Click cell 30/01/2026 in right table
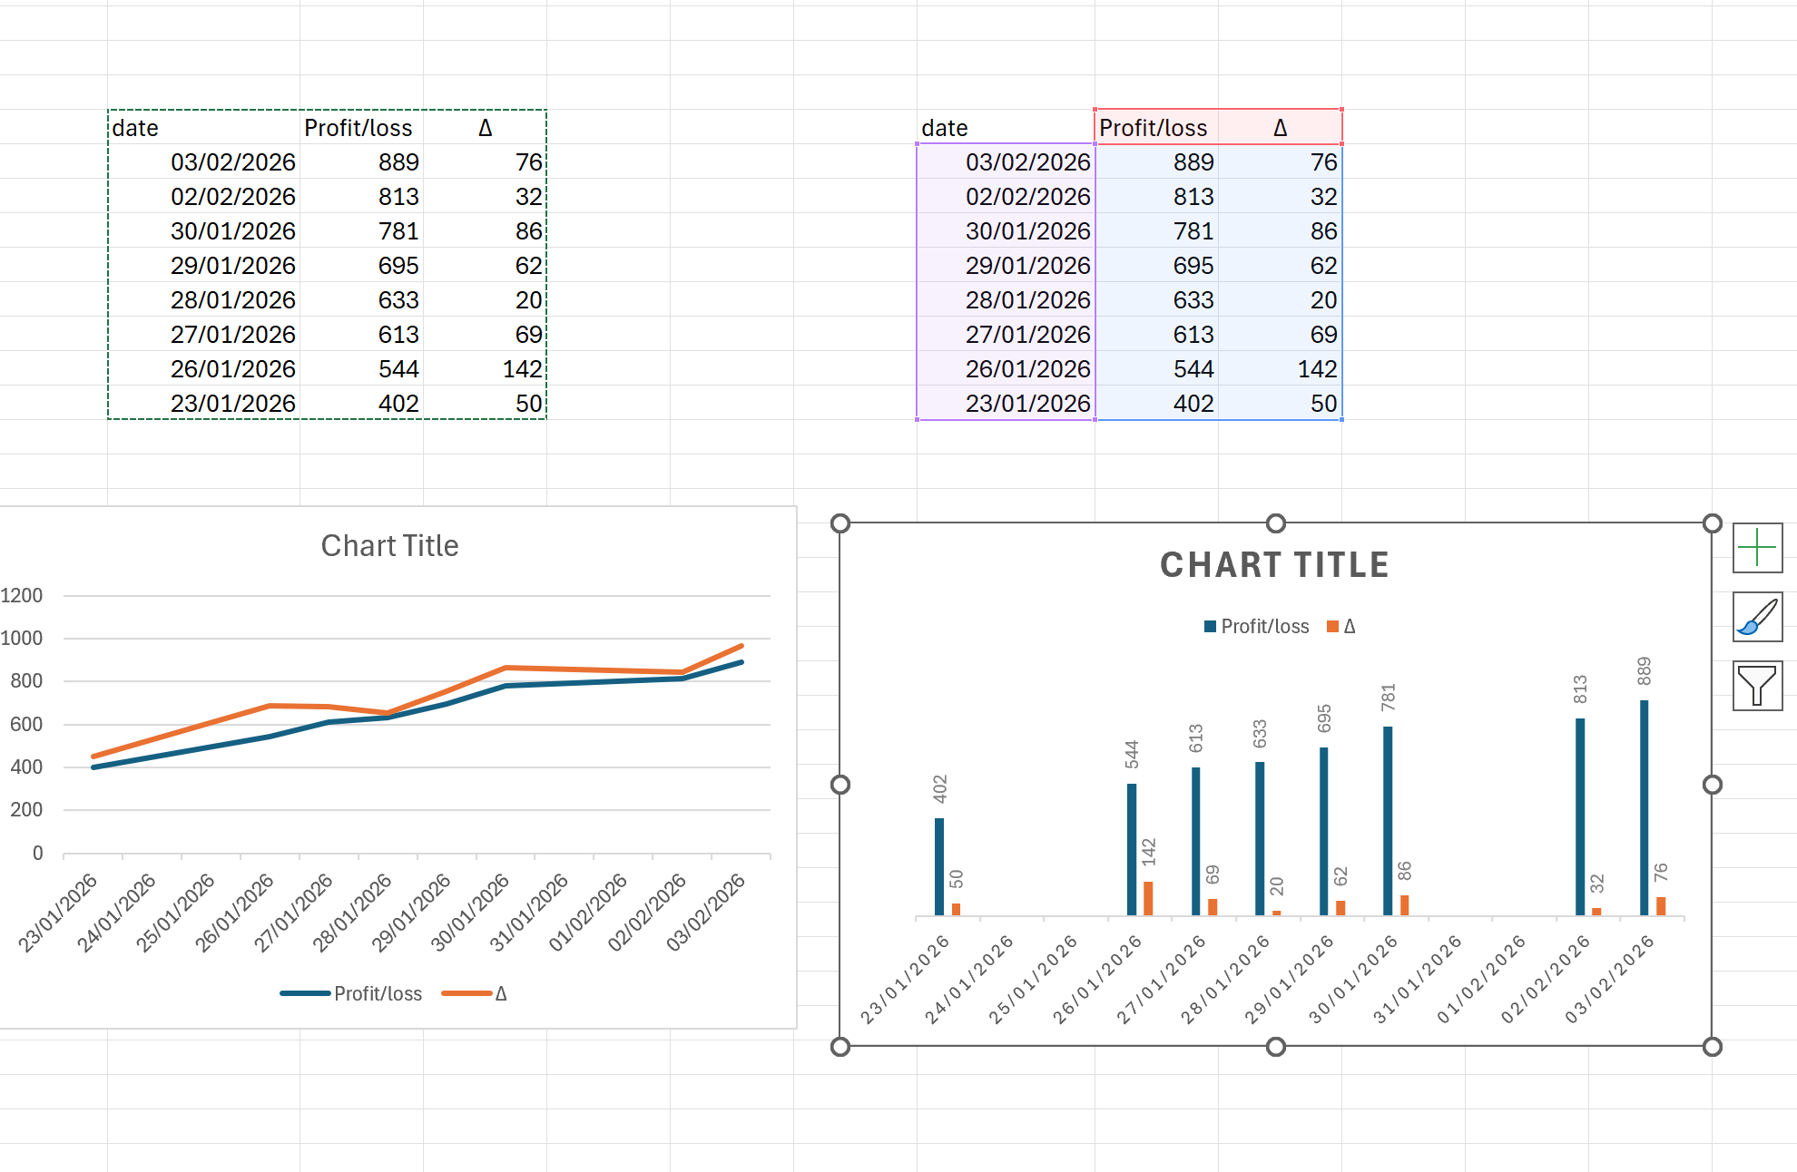 (1006, 230)
